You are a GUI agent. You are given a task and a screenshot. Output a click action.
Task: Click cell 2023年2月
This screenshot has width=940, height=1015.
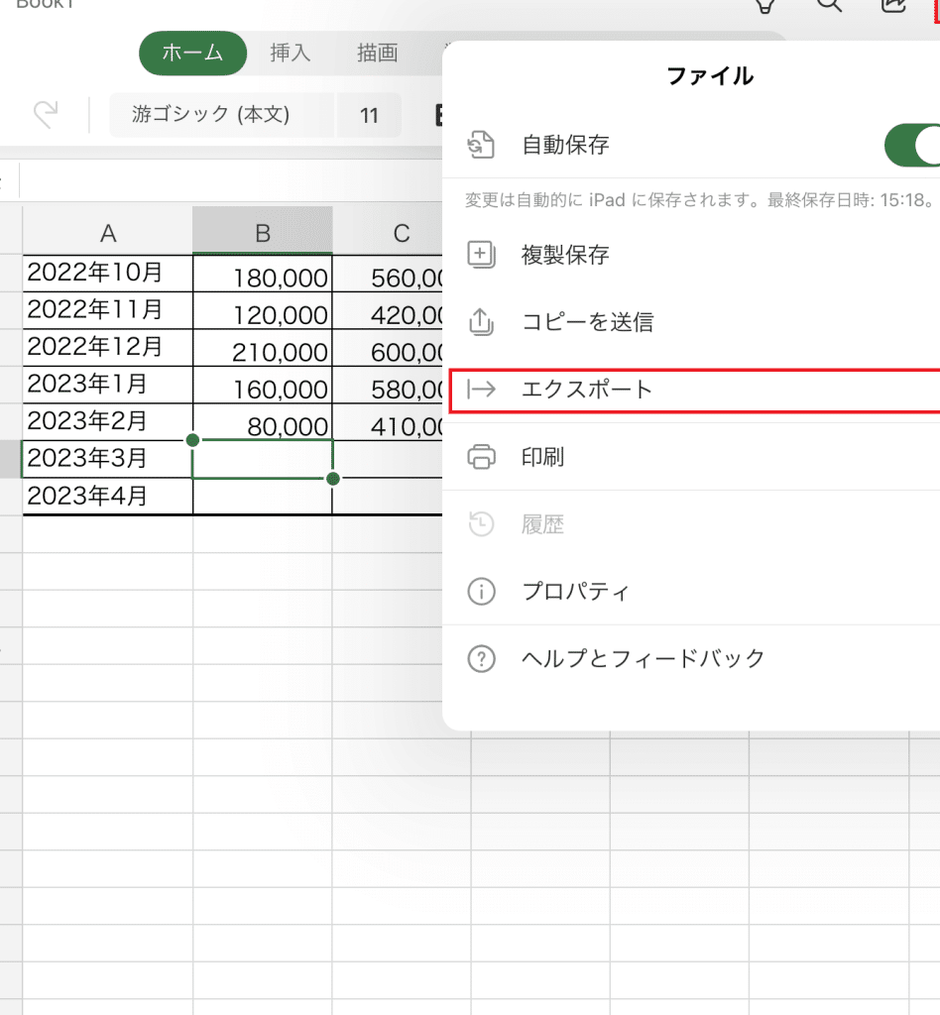coord(107,422)
